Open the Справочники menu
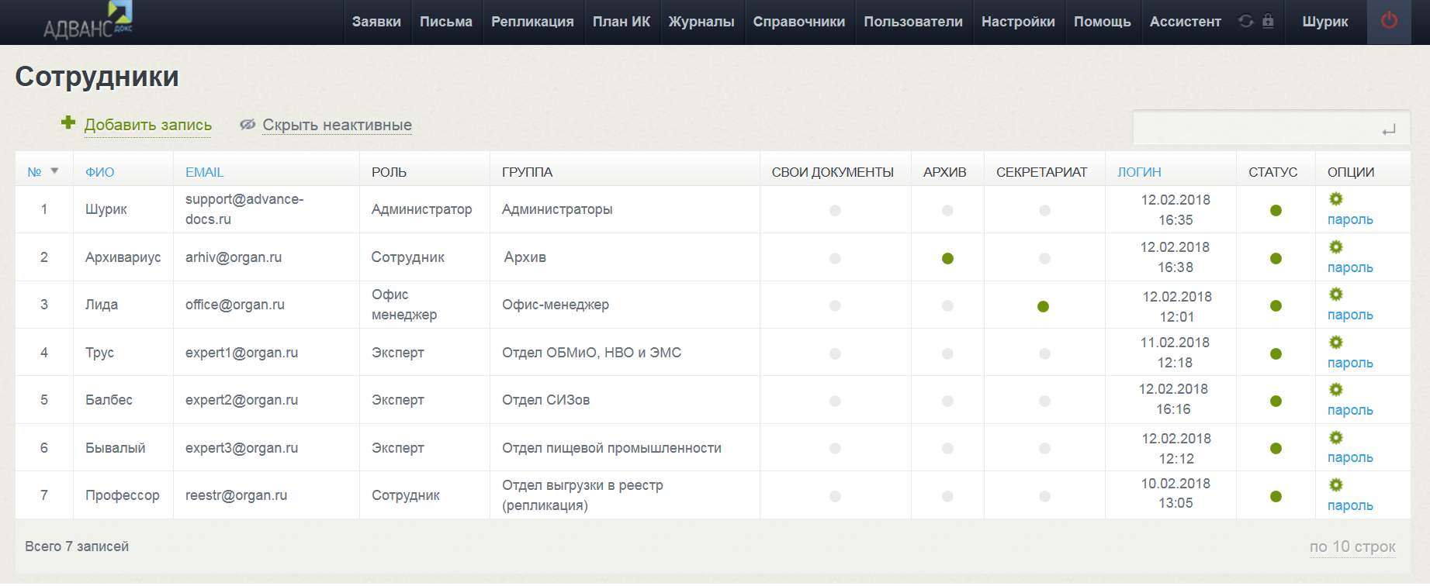The height and width of the screenshot is (586, 1430). pyautogui.click(x=798, y=22)
